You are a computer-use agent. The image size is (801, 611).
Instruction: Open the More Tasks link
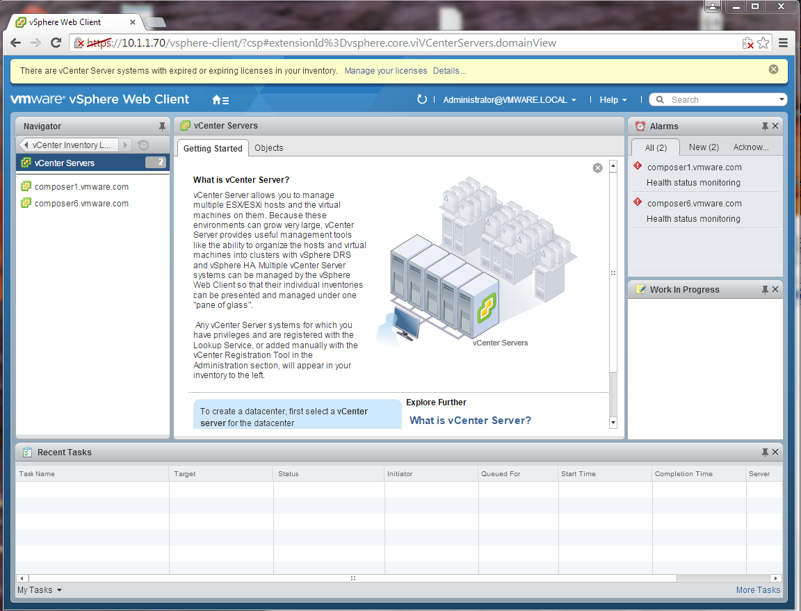click(758, 590)
